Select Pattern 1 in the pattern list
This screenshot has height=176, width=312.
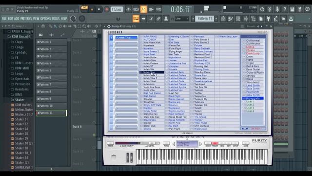(51, 42)
